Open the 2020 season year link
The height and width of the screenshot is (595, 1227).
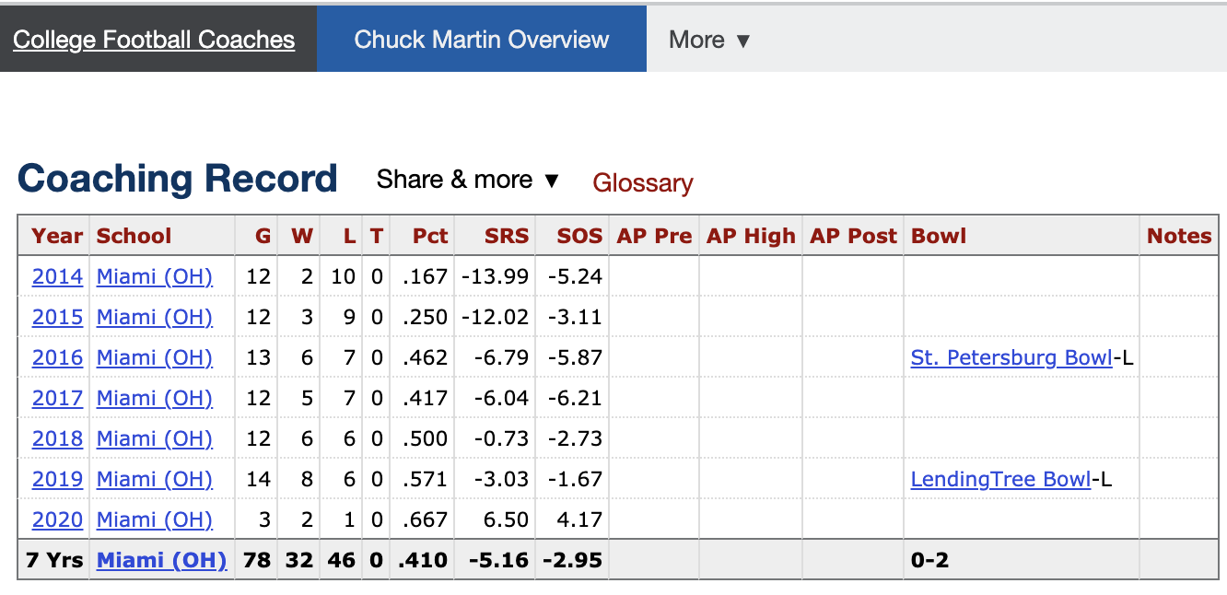coord(57,519)
